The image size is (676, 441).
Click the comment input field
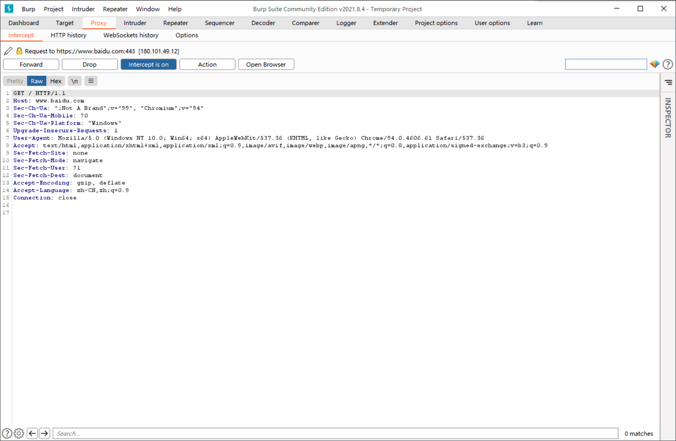click(606, 64)
